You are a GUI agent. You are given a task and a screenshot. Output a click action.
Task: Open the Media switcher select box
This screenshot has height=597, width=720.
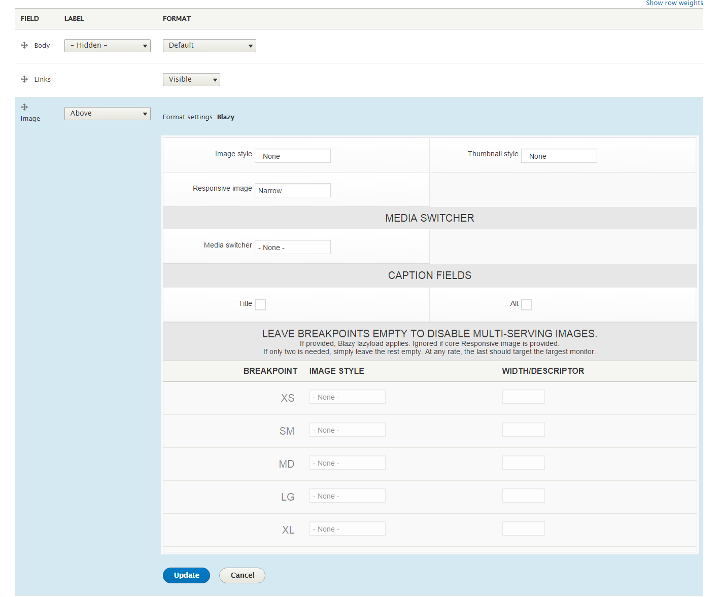pos(293,247)
